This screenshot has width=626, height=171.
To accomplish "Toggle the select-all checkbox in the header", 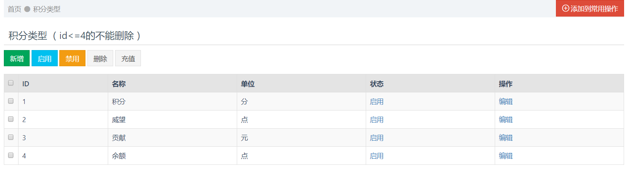I will tap(11, 83).
